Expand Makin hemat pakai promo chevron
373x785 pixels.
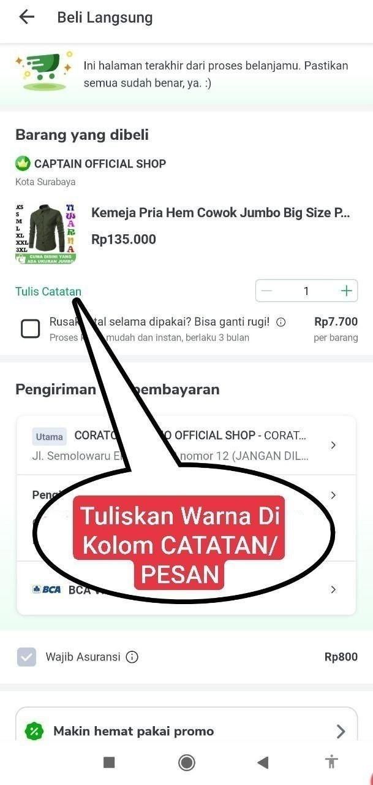click(x=341, y=731)
